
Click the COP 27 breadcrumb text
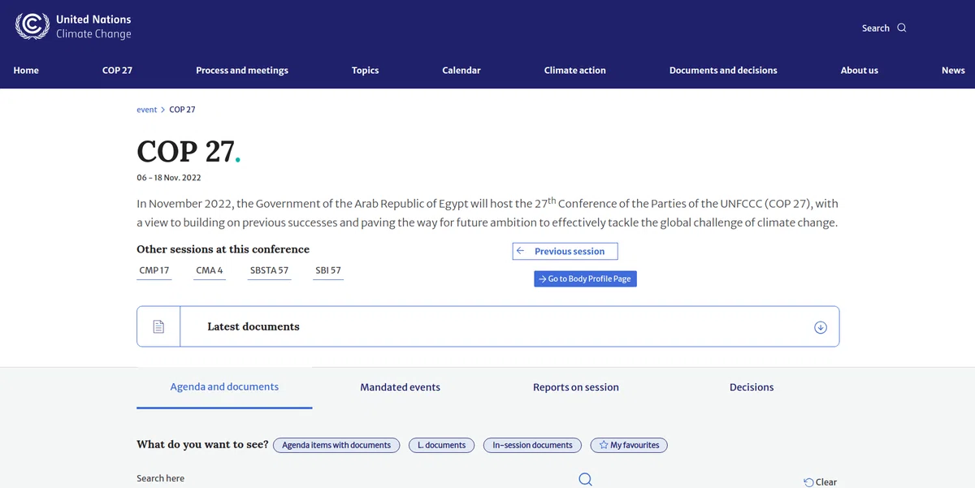click(182, 110)
